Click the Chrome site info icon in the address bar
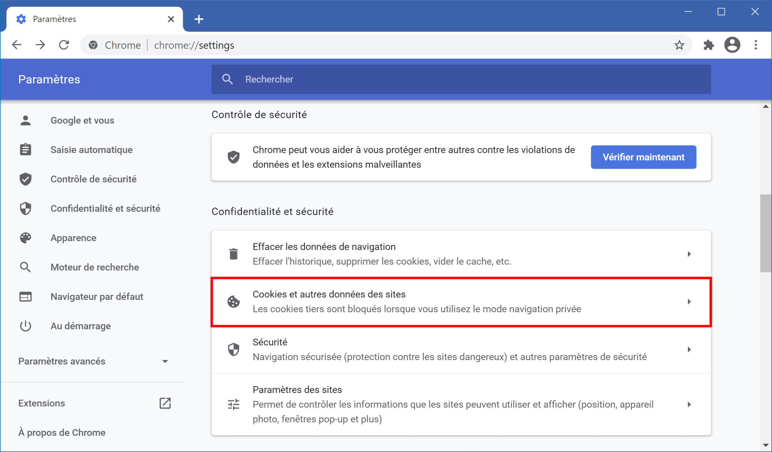 click(x=93, y=45)
